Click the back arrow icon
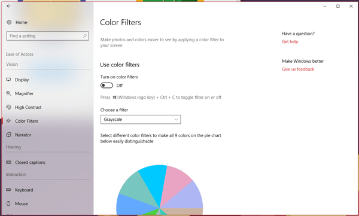This screenshot has height=216, width=359. pos(8,6)
